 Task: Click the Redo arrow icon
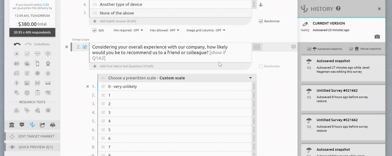coord(28,44)
